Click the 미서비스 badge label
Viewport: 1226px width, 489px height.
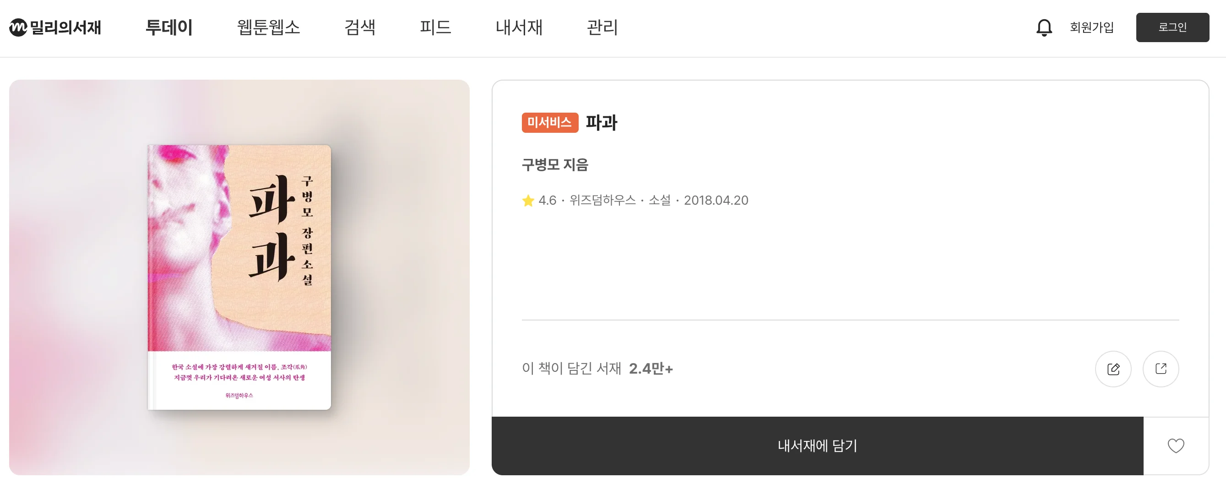click(550, 123)
